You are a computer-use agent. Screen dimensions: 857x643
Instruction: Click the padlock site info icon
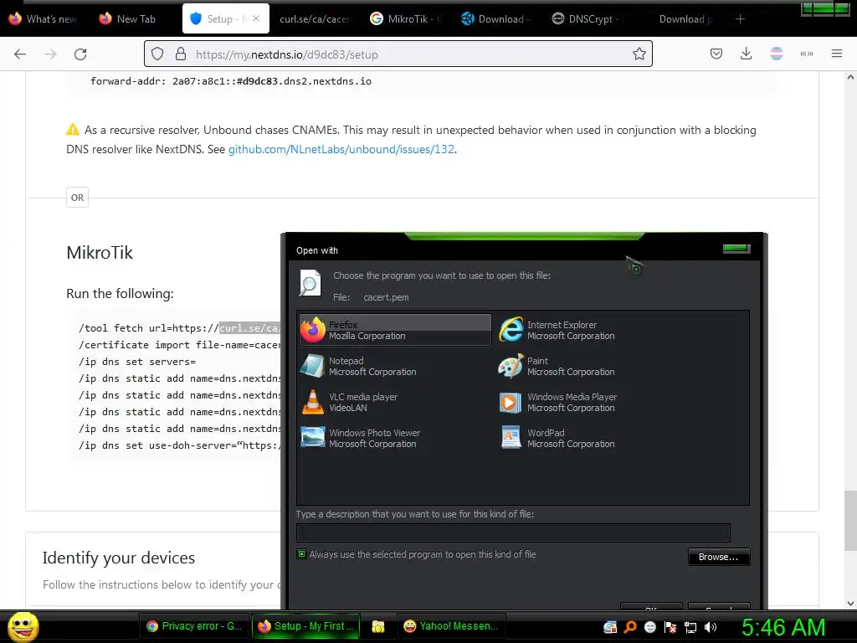coord(181,54)
